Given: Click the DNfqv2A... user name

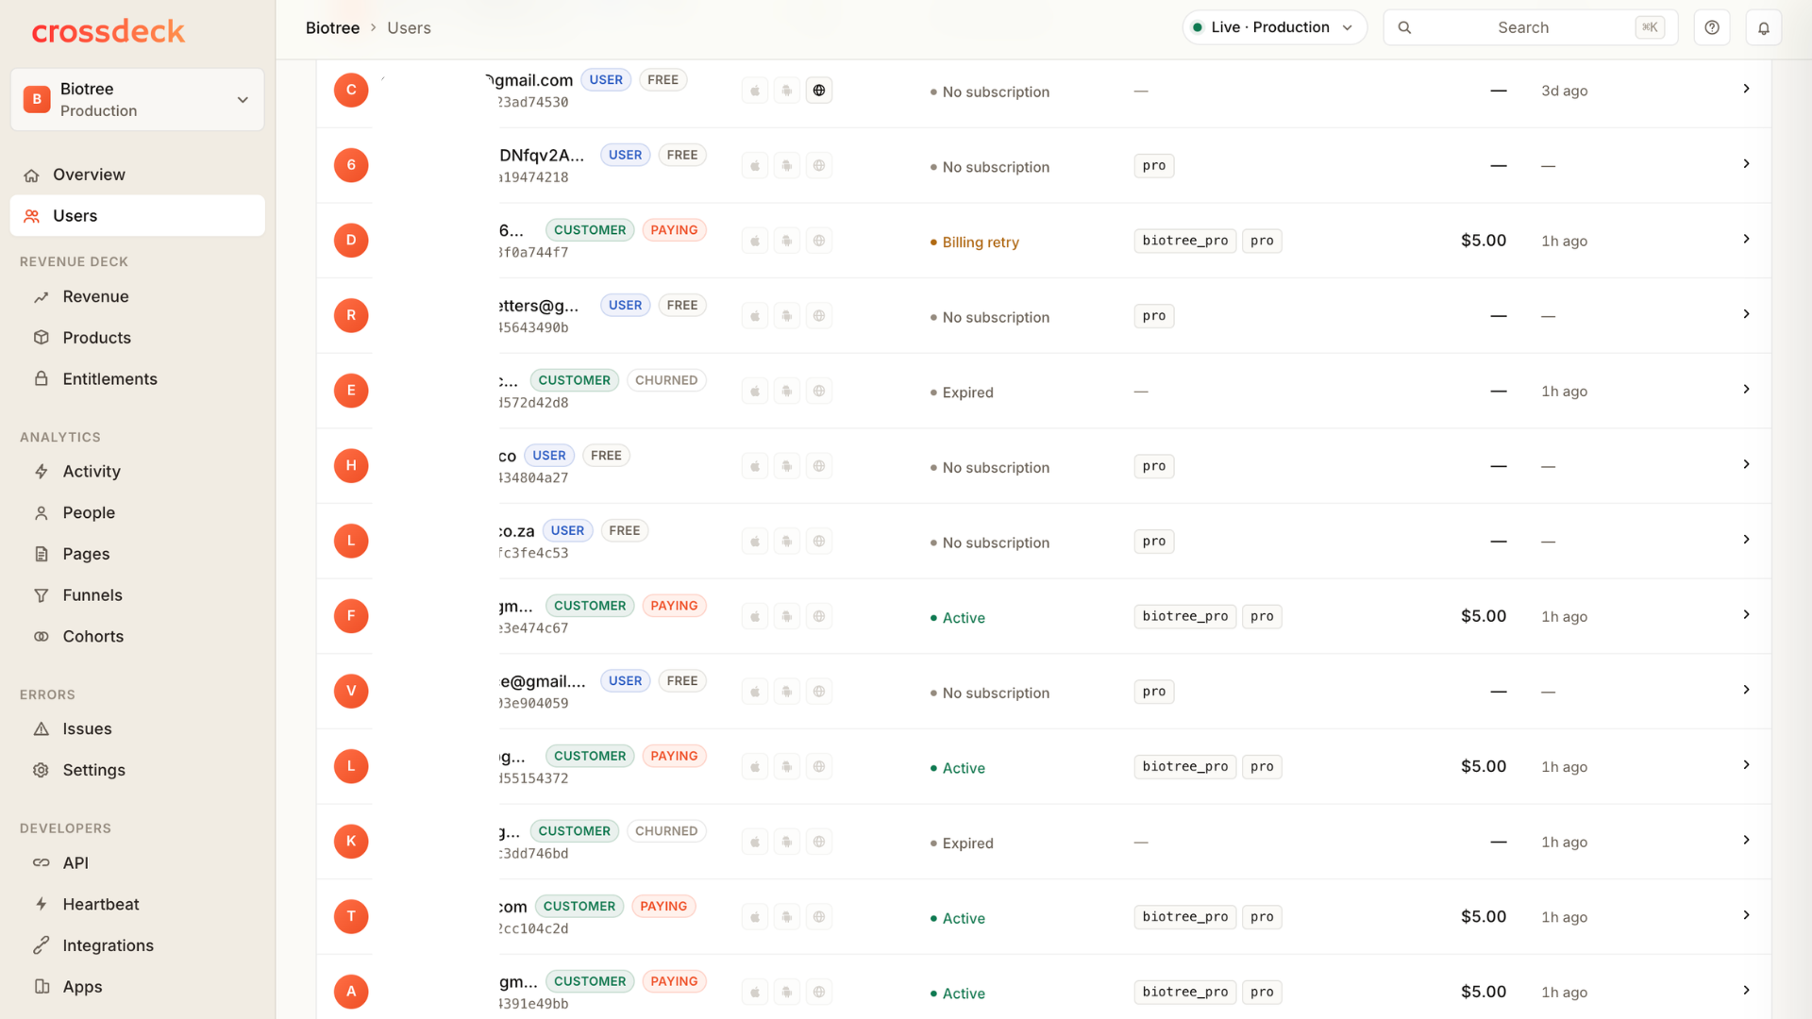Looking at the screenshot, I should tap(542, 156).
